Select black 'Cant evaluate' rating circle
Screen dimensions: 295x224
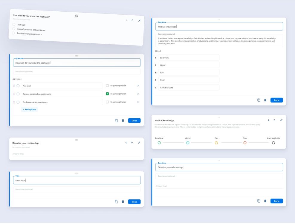coord(273,143)
